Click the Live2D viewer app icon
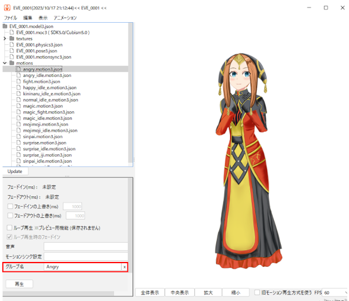The image size is (349, 301). click(7, 8)
